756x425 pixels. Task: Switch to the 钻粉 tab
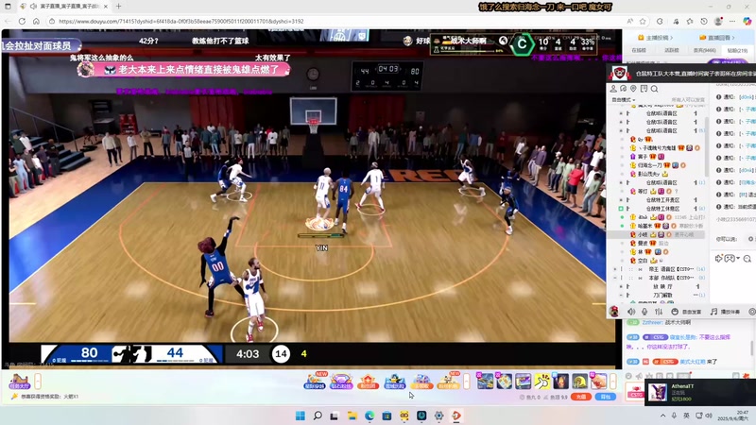[x=737, y=50]
